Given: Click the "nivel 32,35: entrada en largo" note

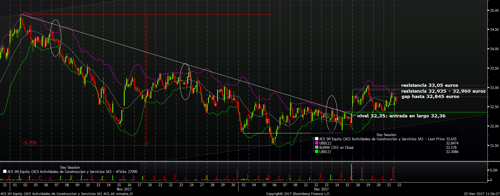Looking at the screenshot, I should coord(401,116).
